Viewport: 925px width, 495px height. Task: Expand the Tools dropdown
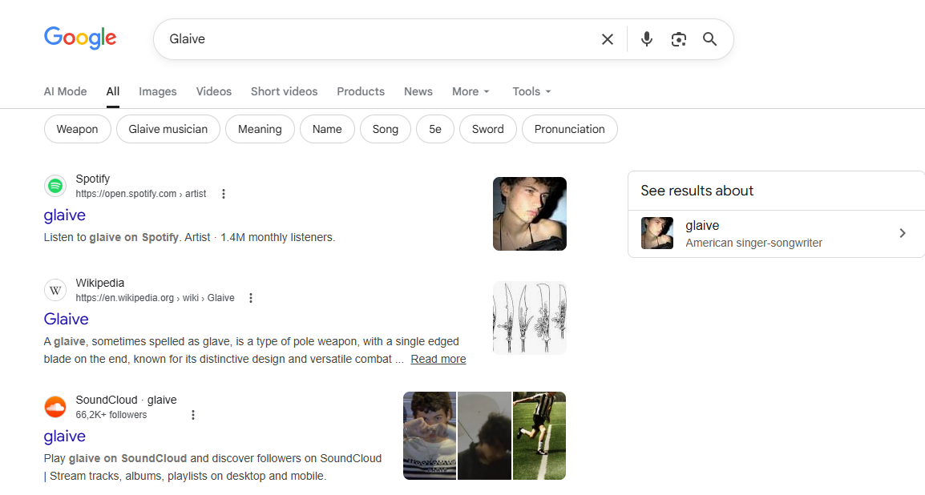531,91
